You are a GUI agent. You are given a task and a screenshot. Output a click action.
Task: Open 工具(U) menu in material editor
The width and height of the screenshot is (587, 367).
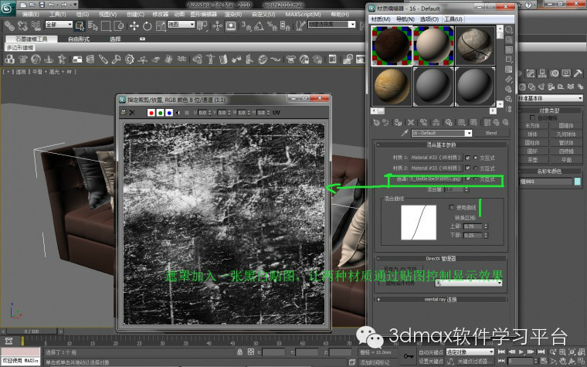453,19
